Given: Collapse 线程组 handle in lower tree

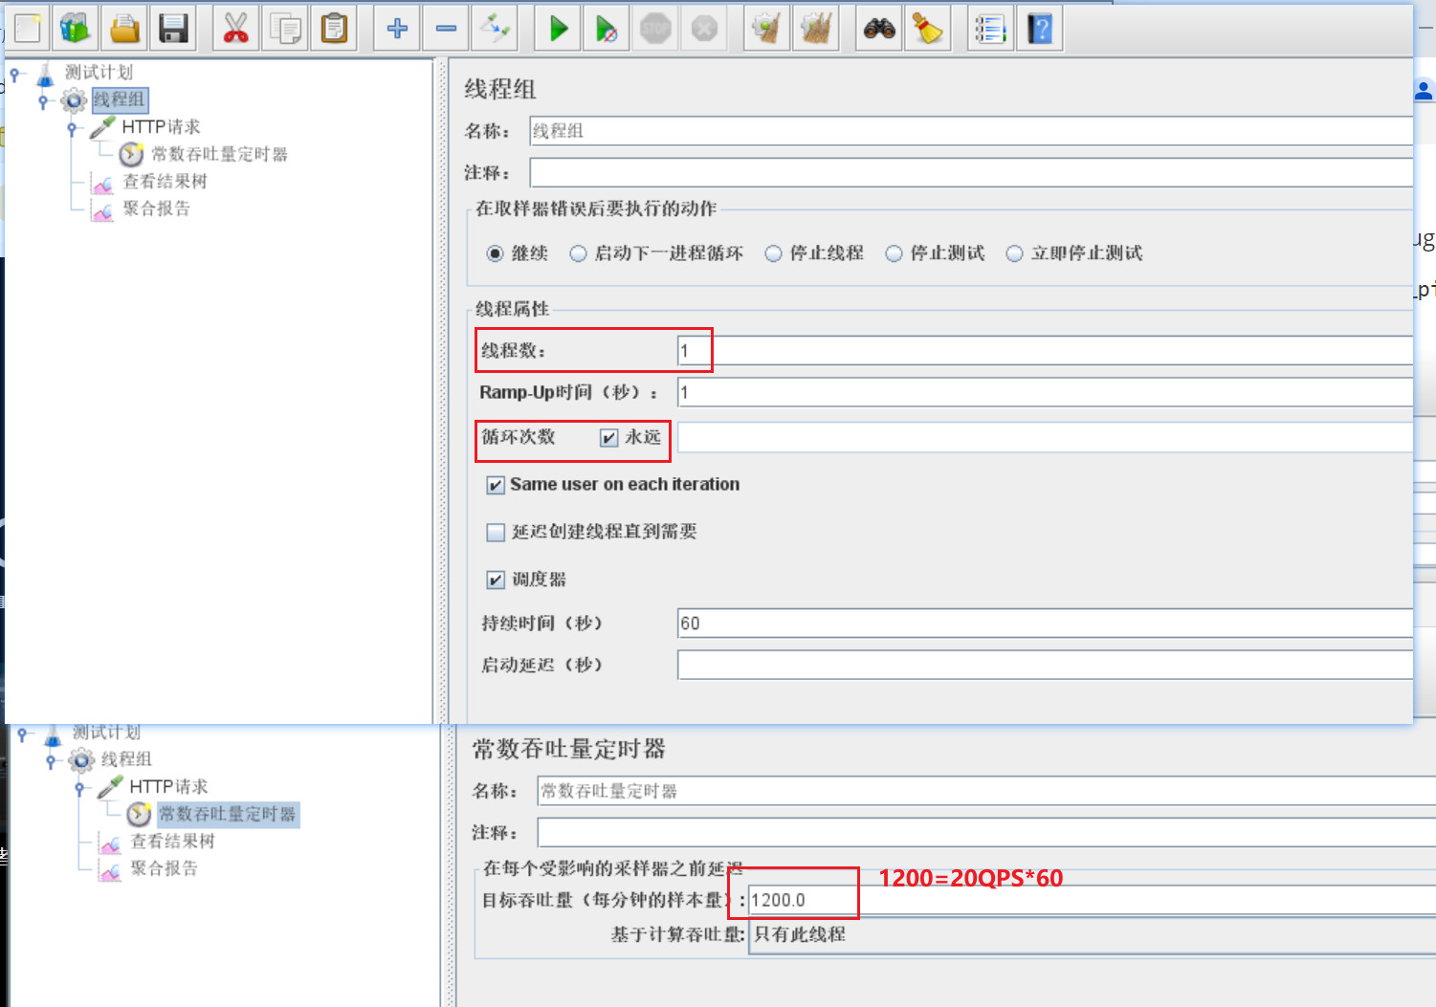Looking at the screenshot, I should click(x=51, y=760).
